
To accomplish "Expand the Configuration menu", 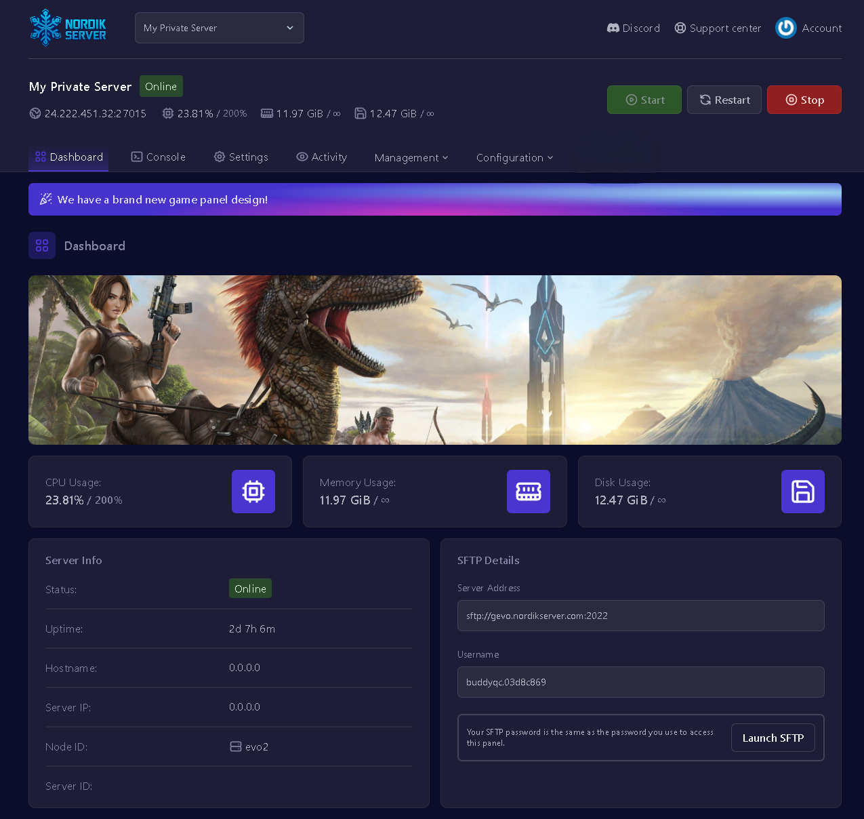I will [515, 157].
